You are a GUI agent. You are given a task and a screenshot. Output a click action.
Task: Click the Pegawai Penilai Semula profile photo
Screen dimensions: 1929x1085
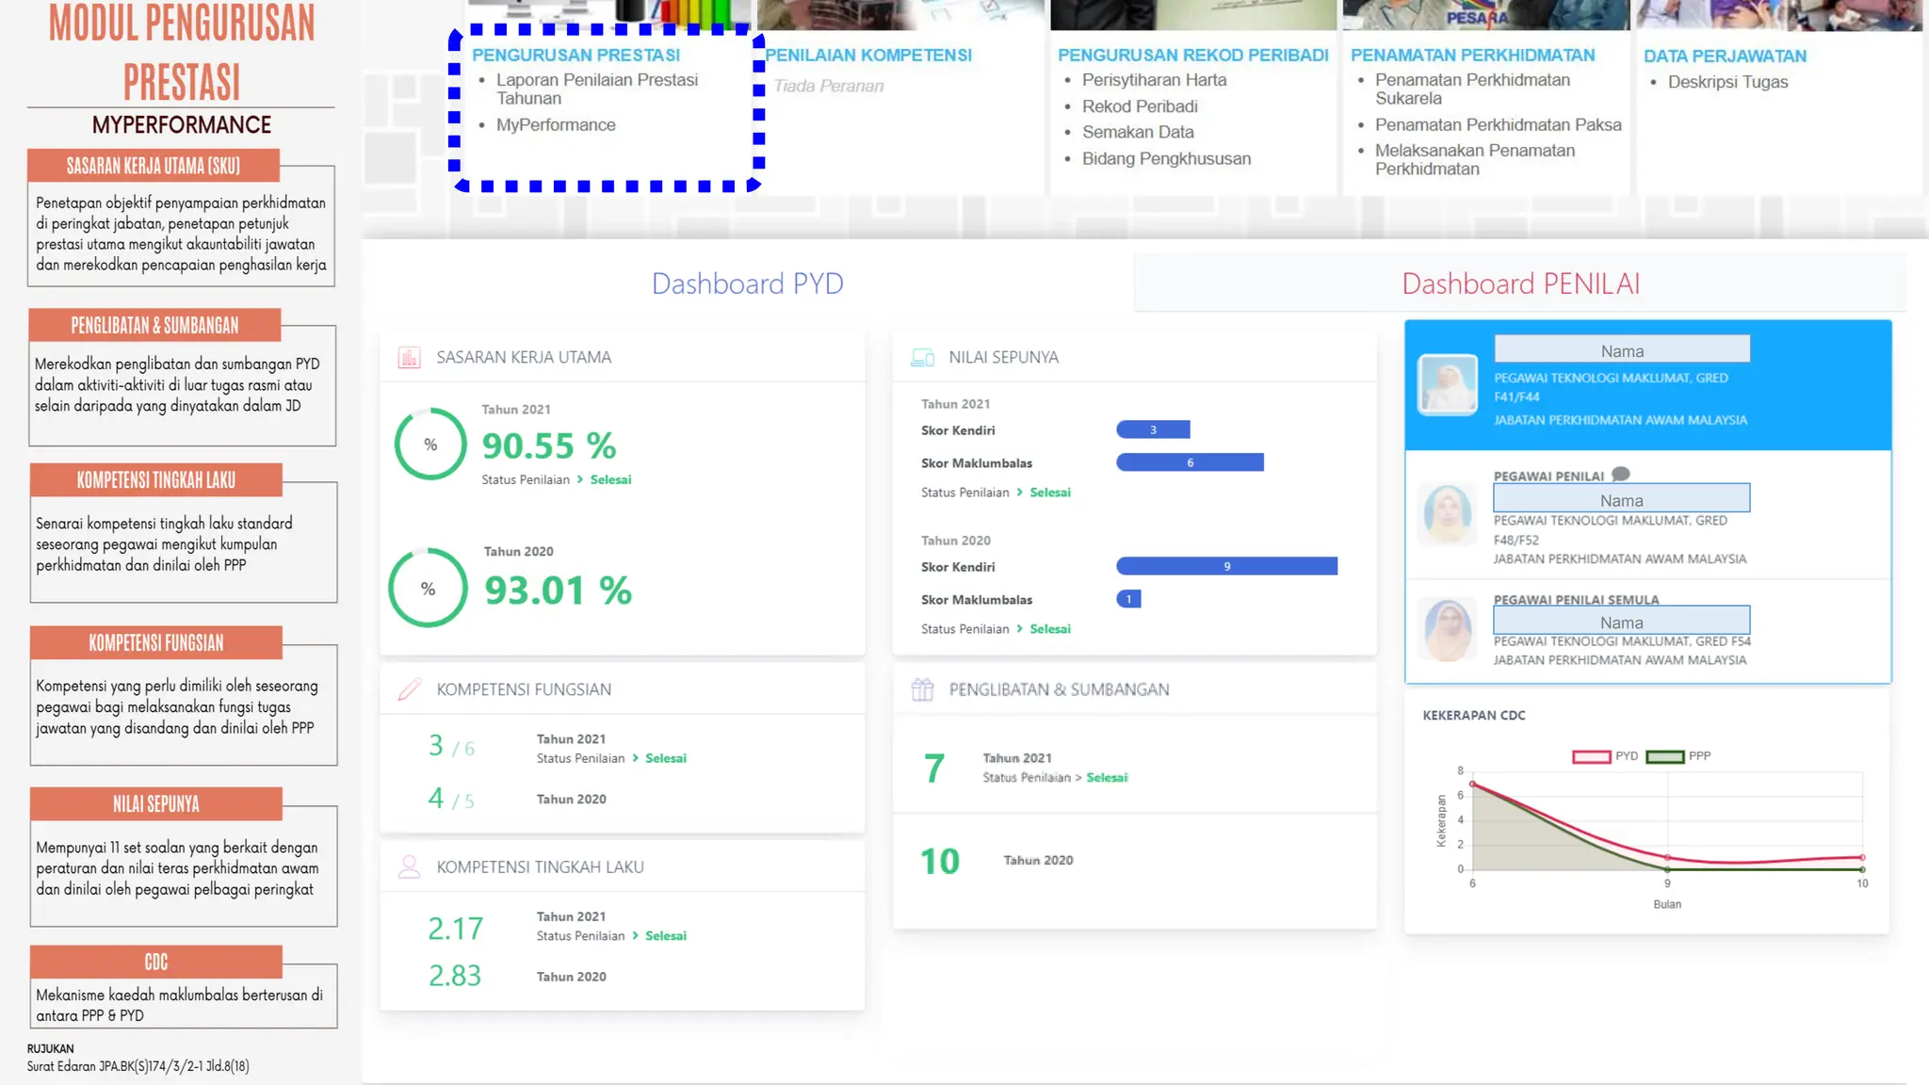pos(1448,629)
